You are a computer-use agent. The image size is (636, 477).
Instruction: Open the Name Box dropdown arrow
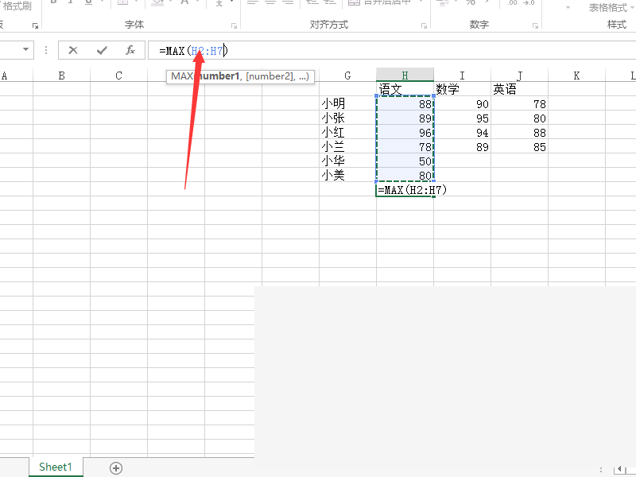(26, 49)
